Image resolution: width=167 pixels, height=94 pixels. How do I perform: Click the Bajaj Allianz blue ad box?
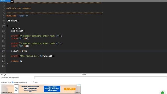52,89
